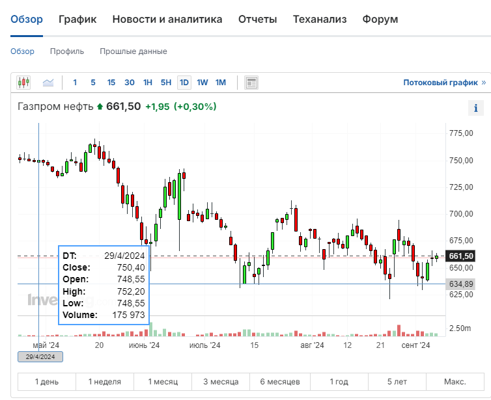The width and height of the screenshot is (491, 400).
Task: Select the 5H timeframe
Action: (x=166, y=83)
